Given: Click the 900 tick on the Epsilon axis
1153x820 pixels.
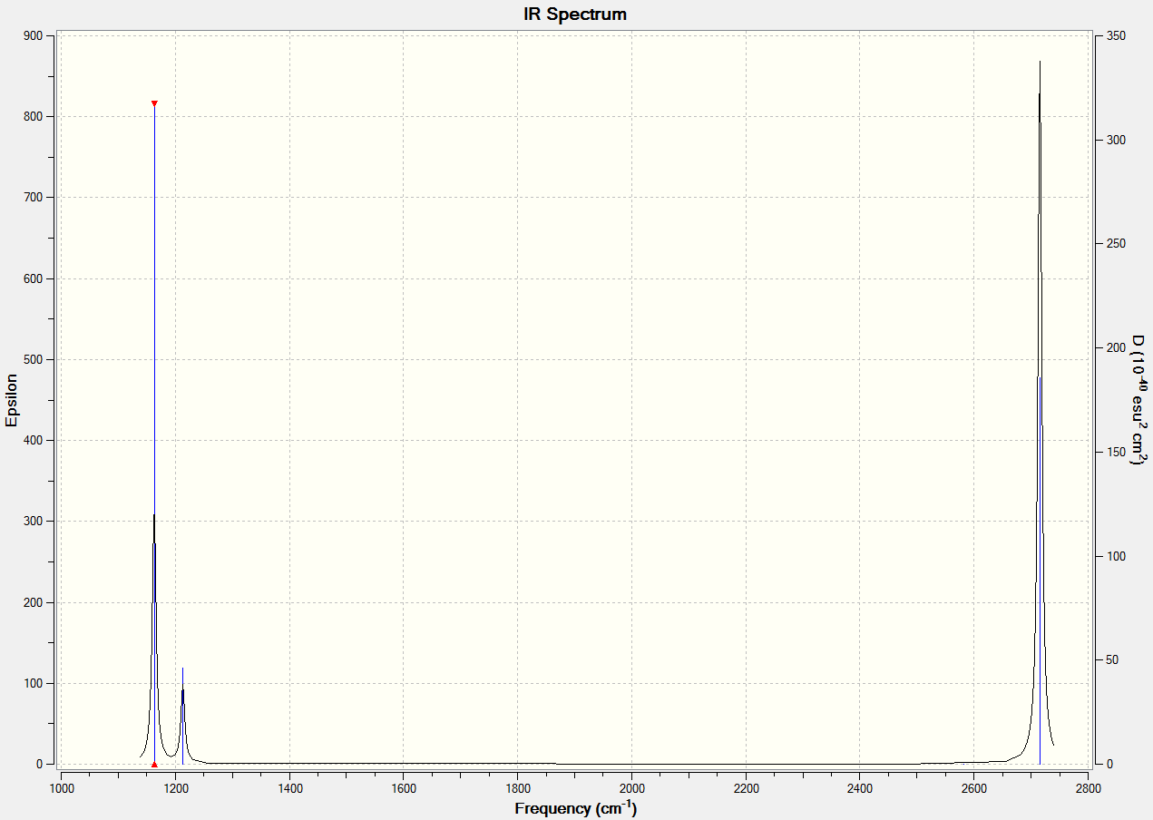Looking at the screenshot, I should pos(33,35).
